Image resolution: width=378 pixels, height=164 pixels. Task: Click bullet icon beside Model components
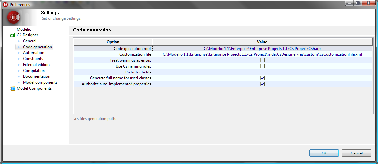(x=19, y=82)
